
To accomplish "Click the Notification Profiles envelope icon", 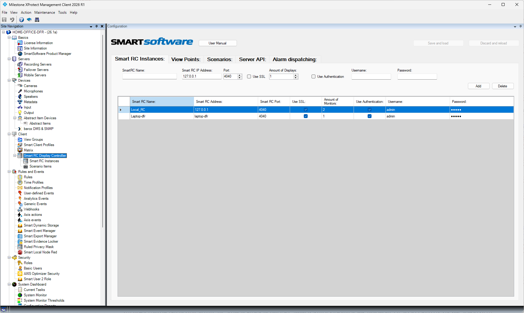I will (x=20, y=188).
